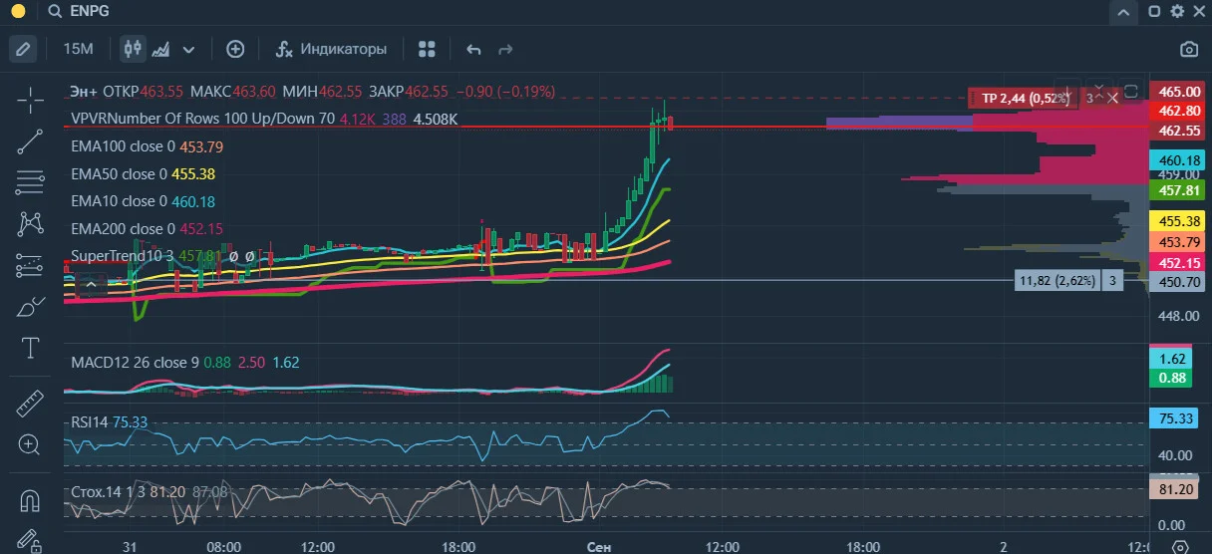Take a chart snapshot with camera icon
Image resolution: width=1212 pixels, height=554 pixels.
pos(1189,49)
